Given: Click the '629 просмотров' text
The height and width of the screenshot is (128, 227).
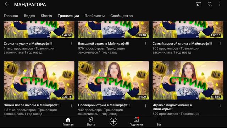Looking at the screenshot, I should [165, 114].
